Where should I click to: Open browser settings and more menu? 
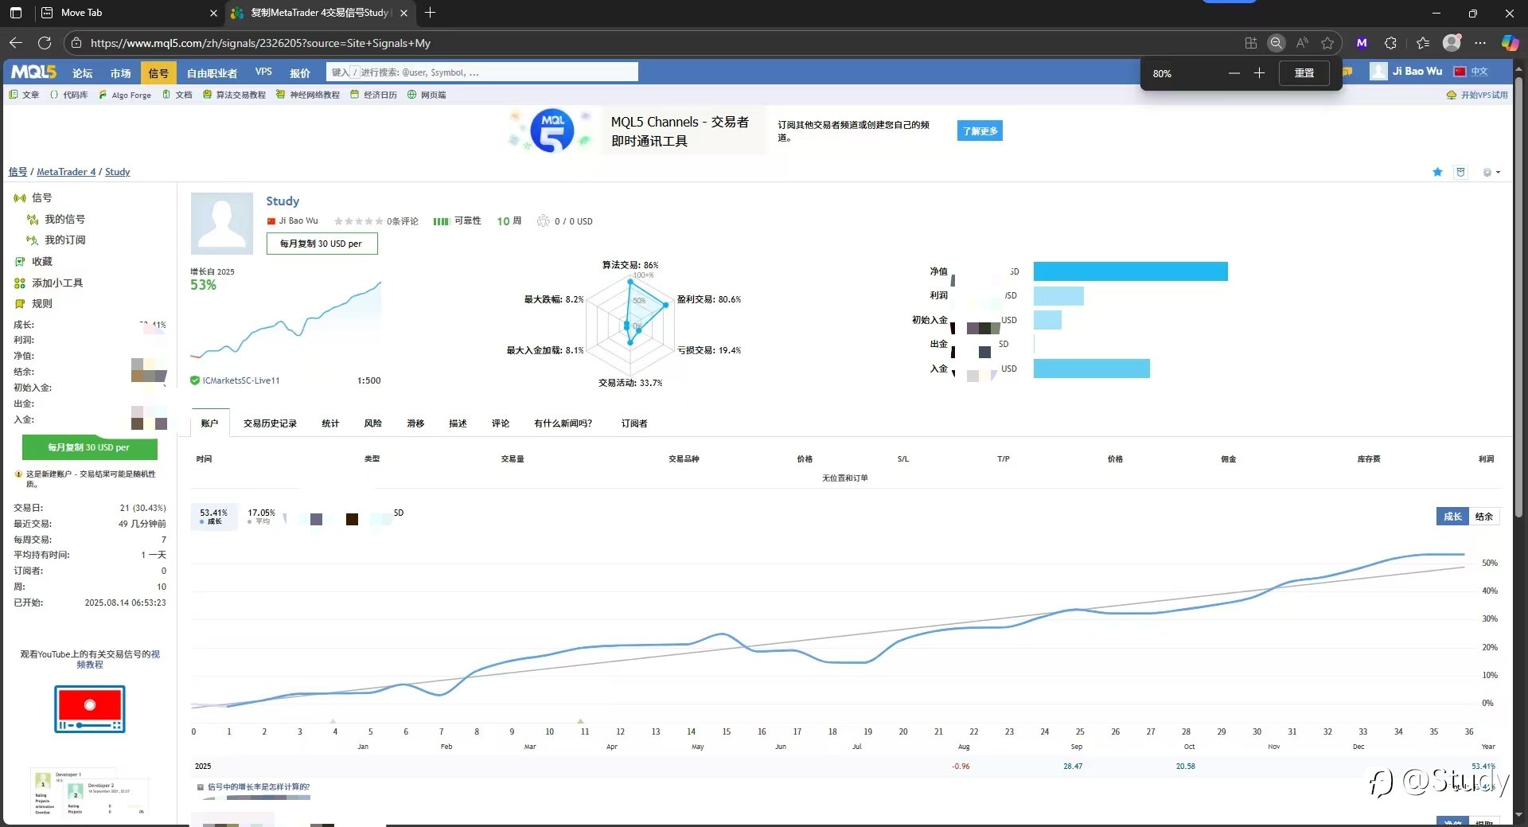pos(1480,43)
